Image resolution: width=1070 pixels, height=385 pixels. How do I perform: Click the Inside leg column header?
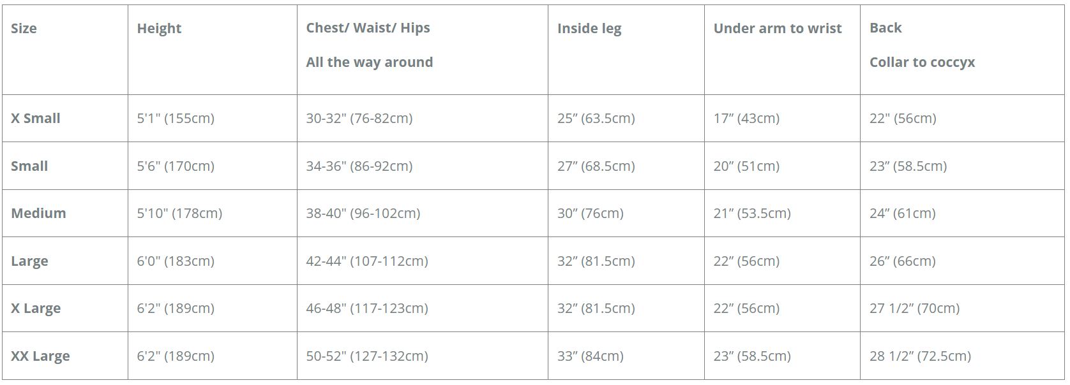coord(589,29)
